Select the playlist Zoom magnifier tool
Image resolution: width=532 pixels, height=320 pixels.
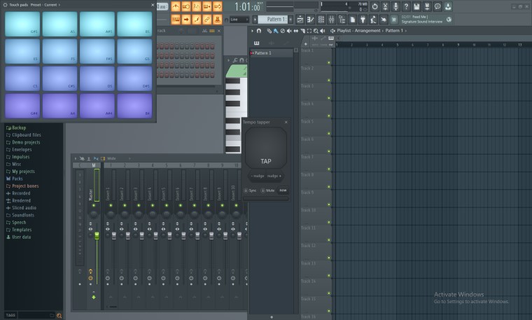(316, 31)
